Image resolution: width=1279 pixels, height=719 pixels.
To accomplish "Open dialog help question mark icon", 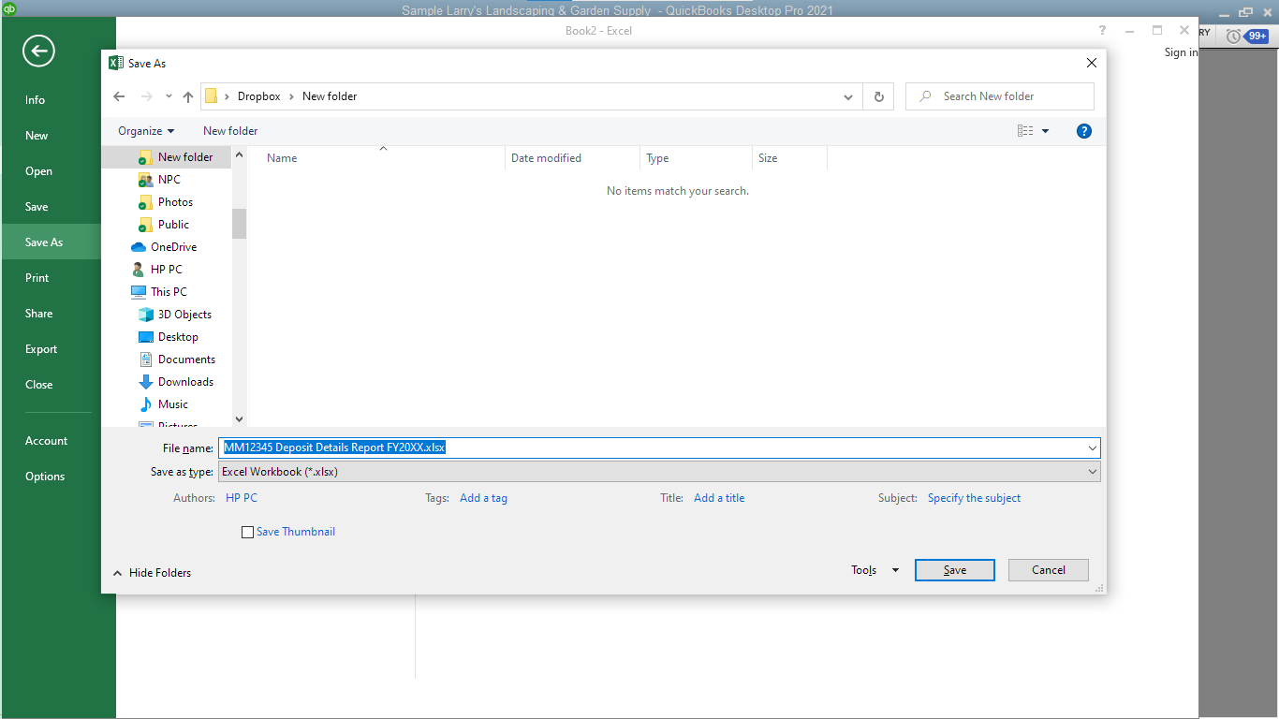I will [1084, 131].
